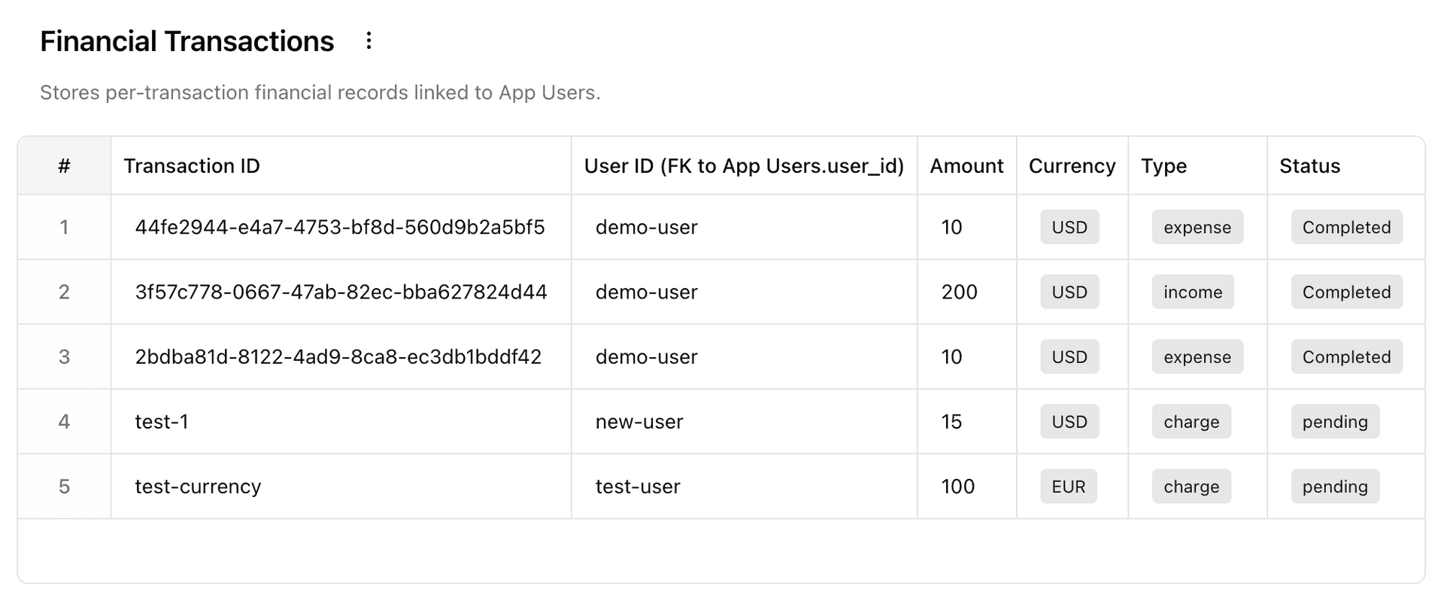Click the pending status in row 4
The height and width of the screenshot is (615, 1444).
click(x=1335, y=422)
